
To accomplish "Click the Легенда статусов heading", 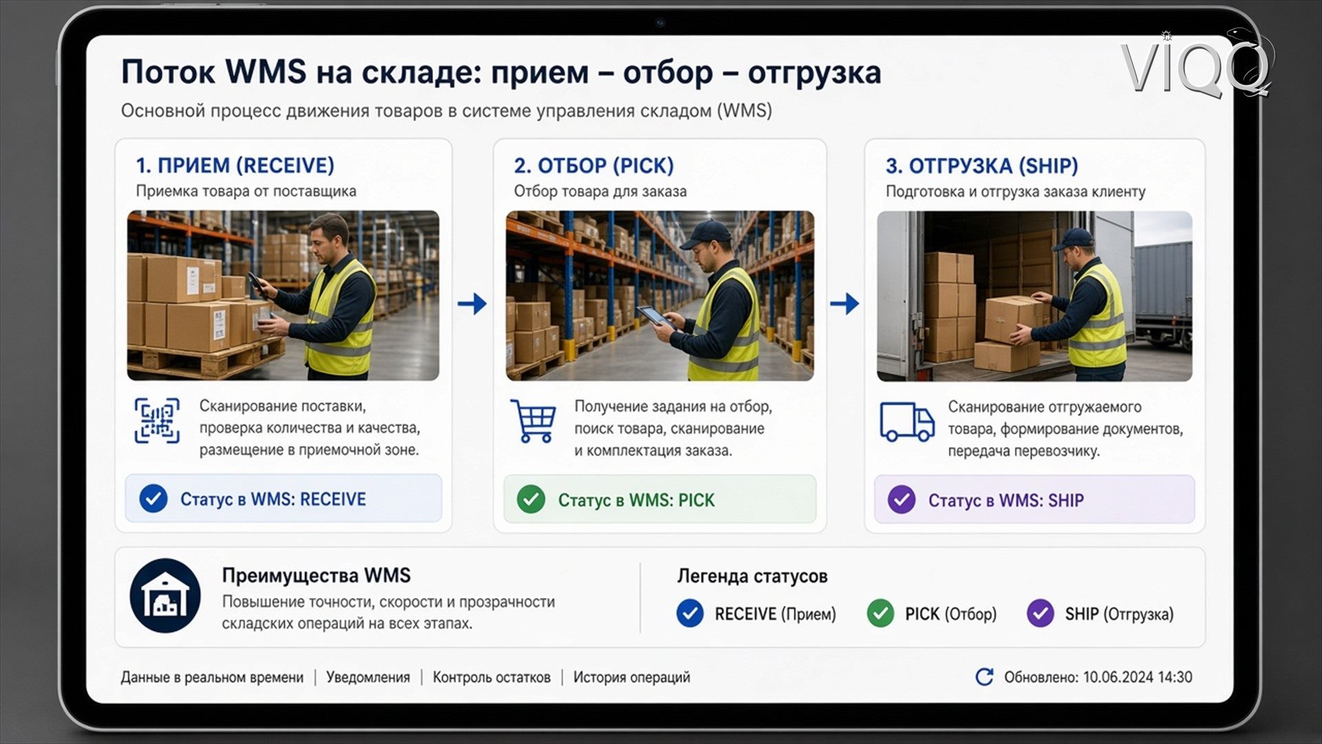I will click(752, 576).
